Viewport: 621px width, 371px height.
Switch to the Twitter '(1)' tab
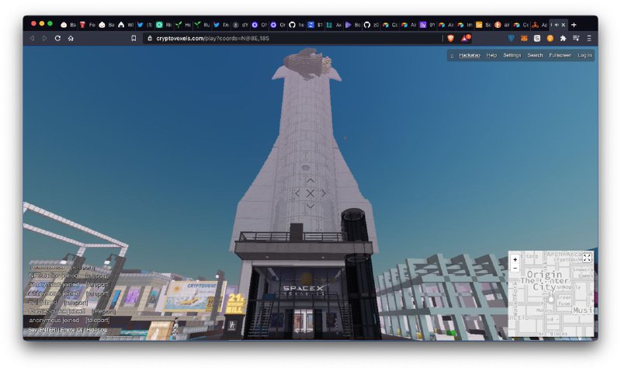point(144,25)
